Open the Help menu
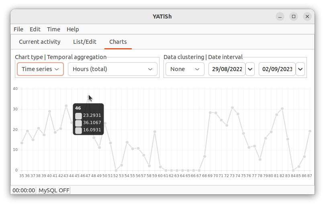The height and width of the screenshot is (206, 325). (73, 29)
